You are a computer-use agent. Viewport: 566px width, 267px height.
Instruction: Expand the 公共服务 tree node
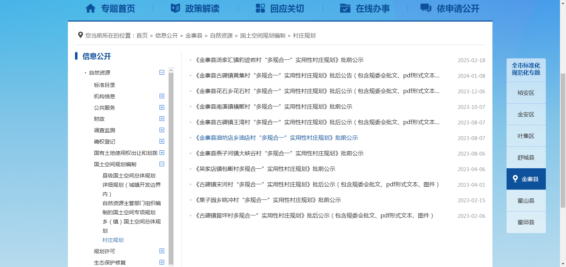[x=162, y=108]
